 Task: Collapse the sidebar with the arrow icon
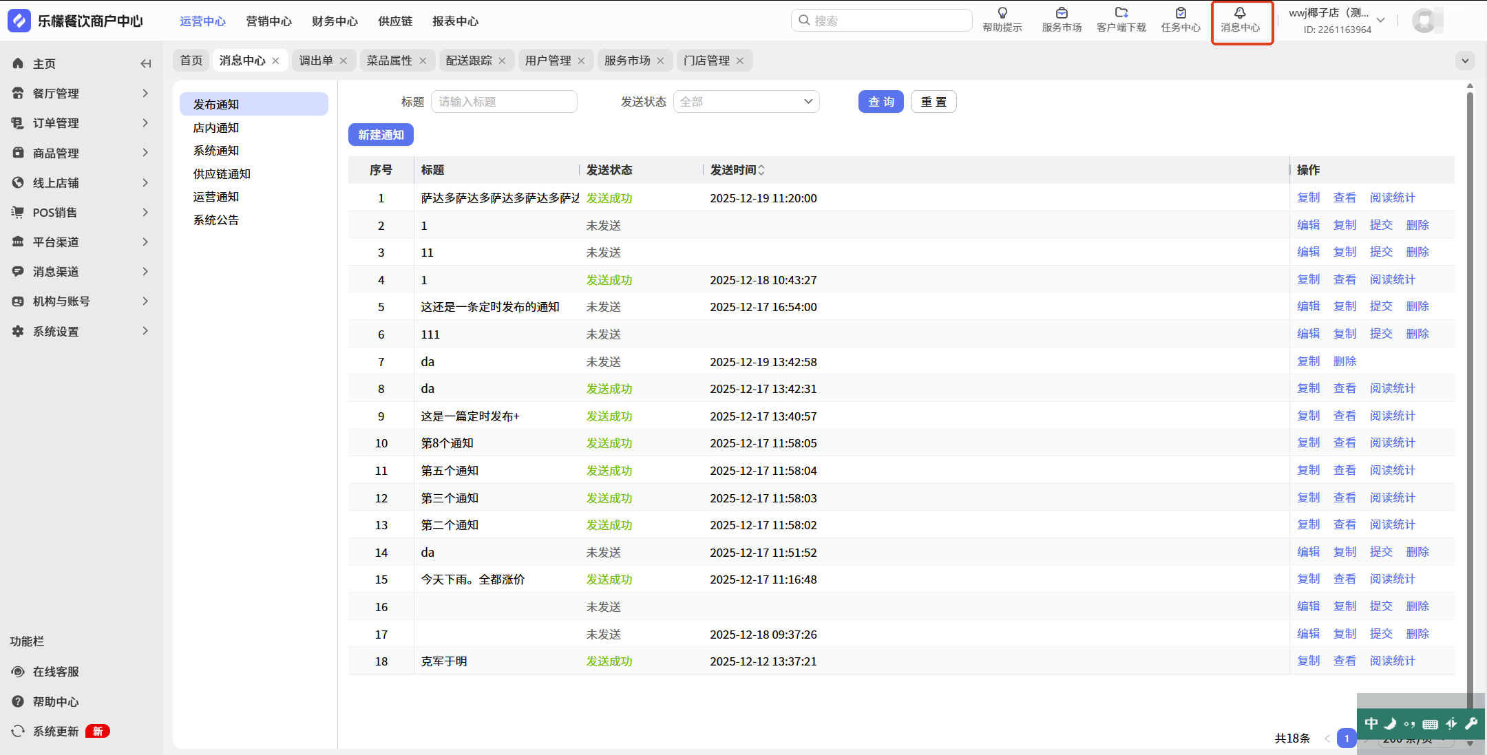(x=145, y=63)
